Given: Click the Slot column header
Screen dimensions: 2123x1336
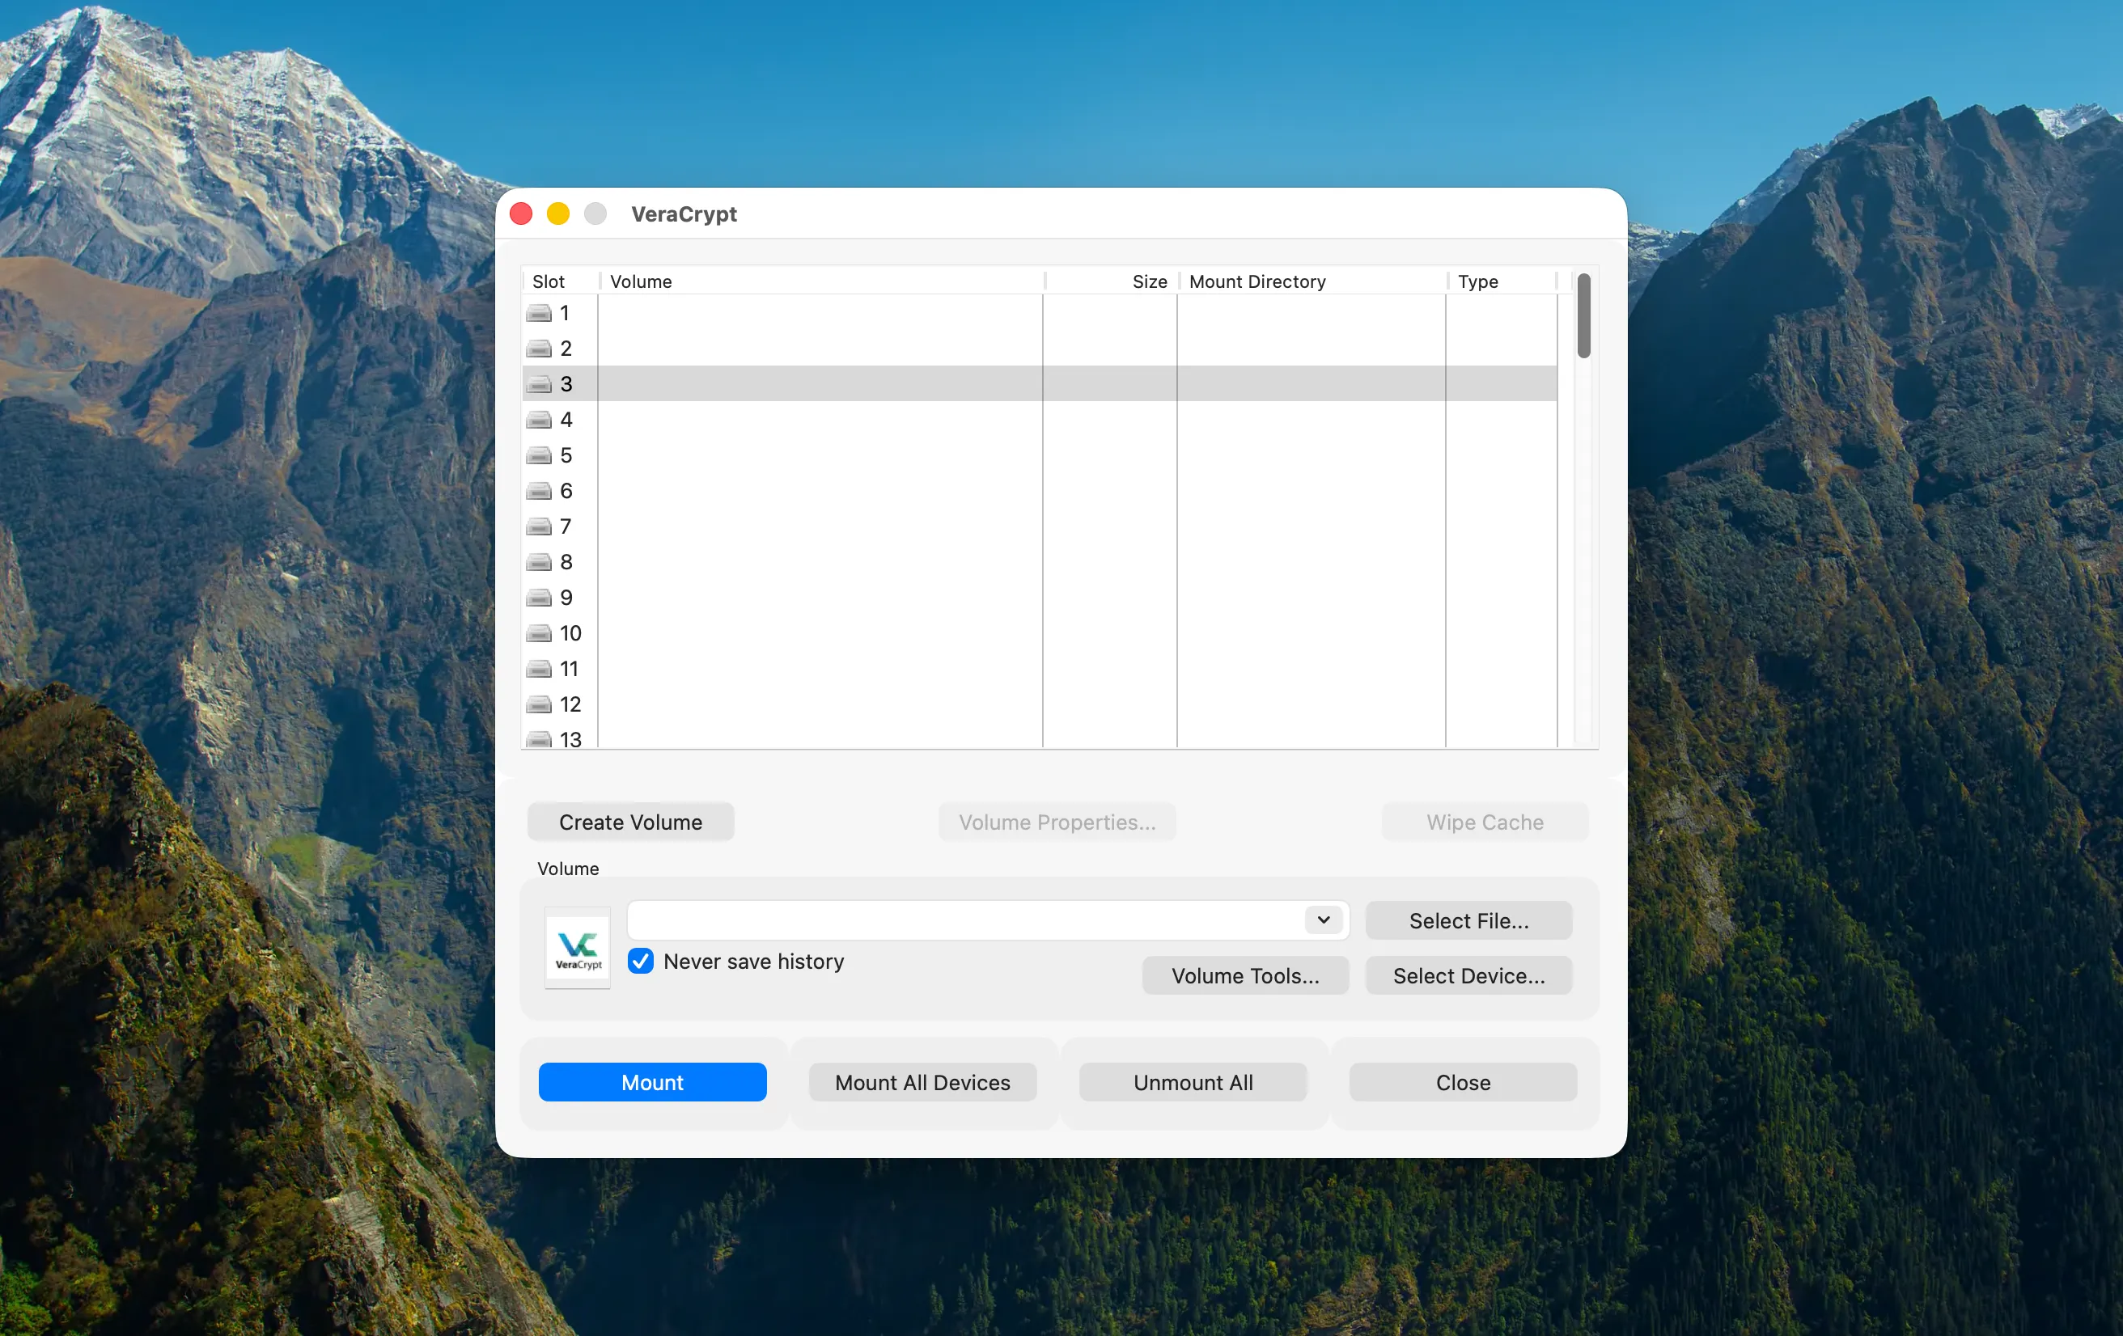Looking at the screenshot, I should pyautogui.click(x=561, y=281).
